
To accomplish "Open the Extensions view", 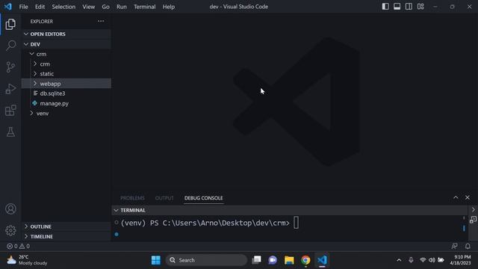I will coord(10,111).
